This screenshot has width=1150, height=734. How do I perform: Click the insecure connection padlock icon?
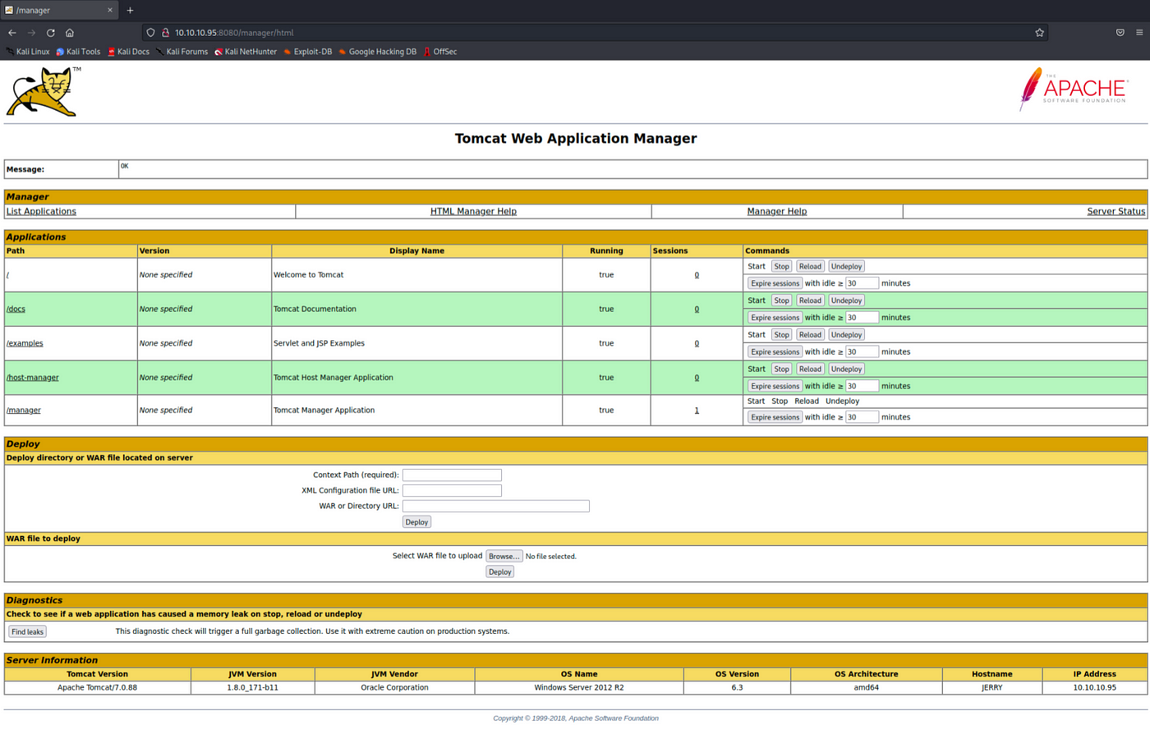click(x=165, y=33)
